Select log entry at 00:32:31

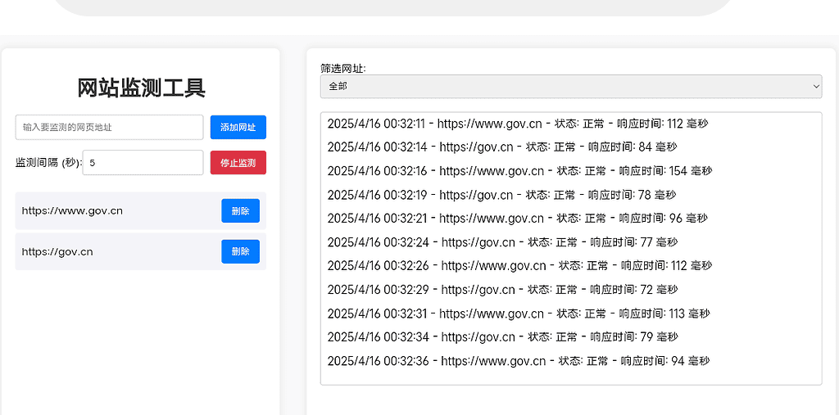point(519,314)
